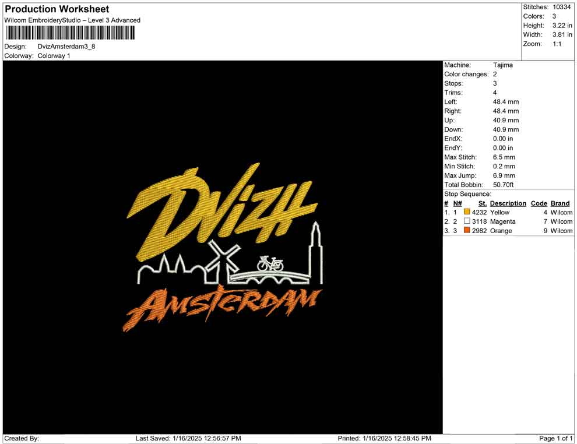Click the 'Production Worksheet' heading
This screenshot has width=577, height=444.
tap(57, 9)
